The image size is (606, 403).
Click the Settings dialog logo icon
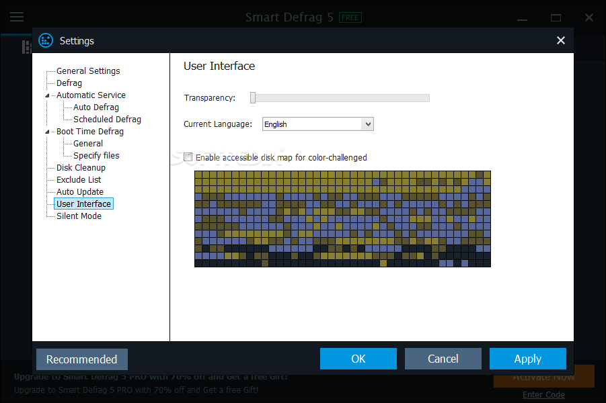click(x=46, y=40)
